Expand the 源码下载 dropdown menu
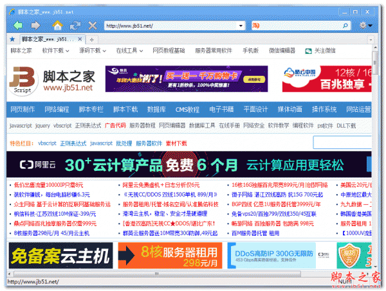The image size is (386, 291). pos(92,51)
